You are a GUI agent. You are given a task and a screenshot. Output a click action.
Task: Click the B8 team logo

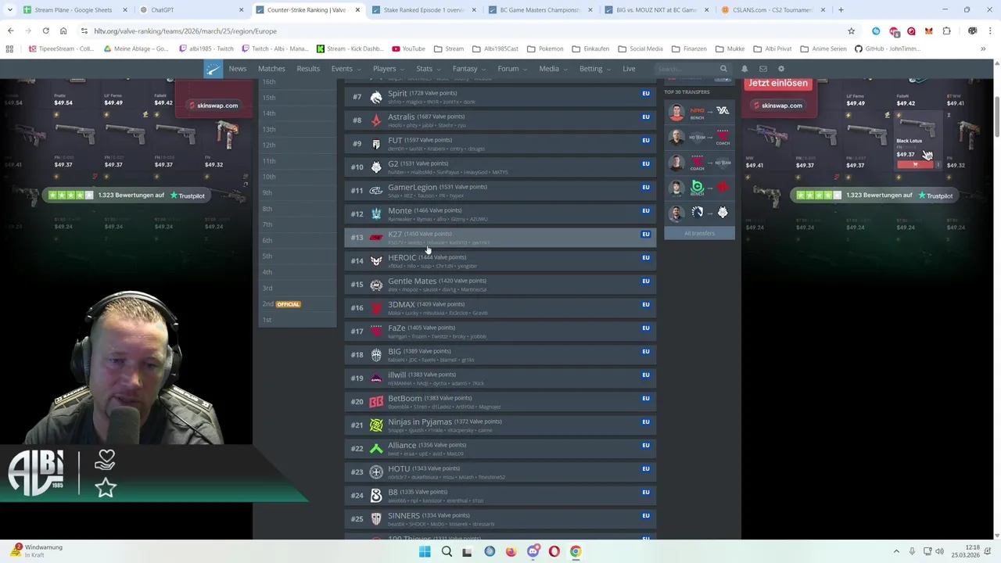pos(376,496)
